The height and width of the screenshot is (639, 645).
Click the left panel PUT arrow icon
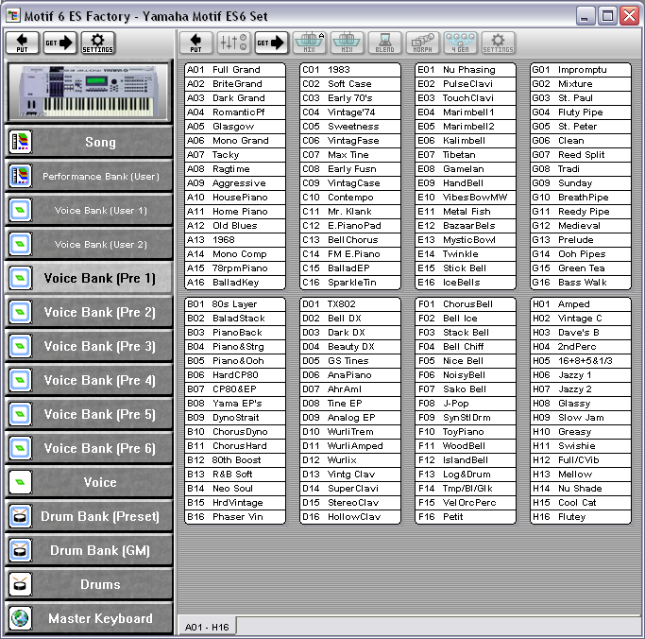click(x=23, y=43)
